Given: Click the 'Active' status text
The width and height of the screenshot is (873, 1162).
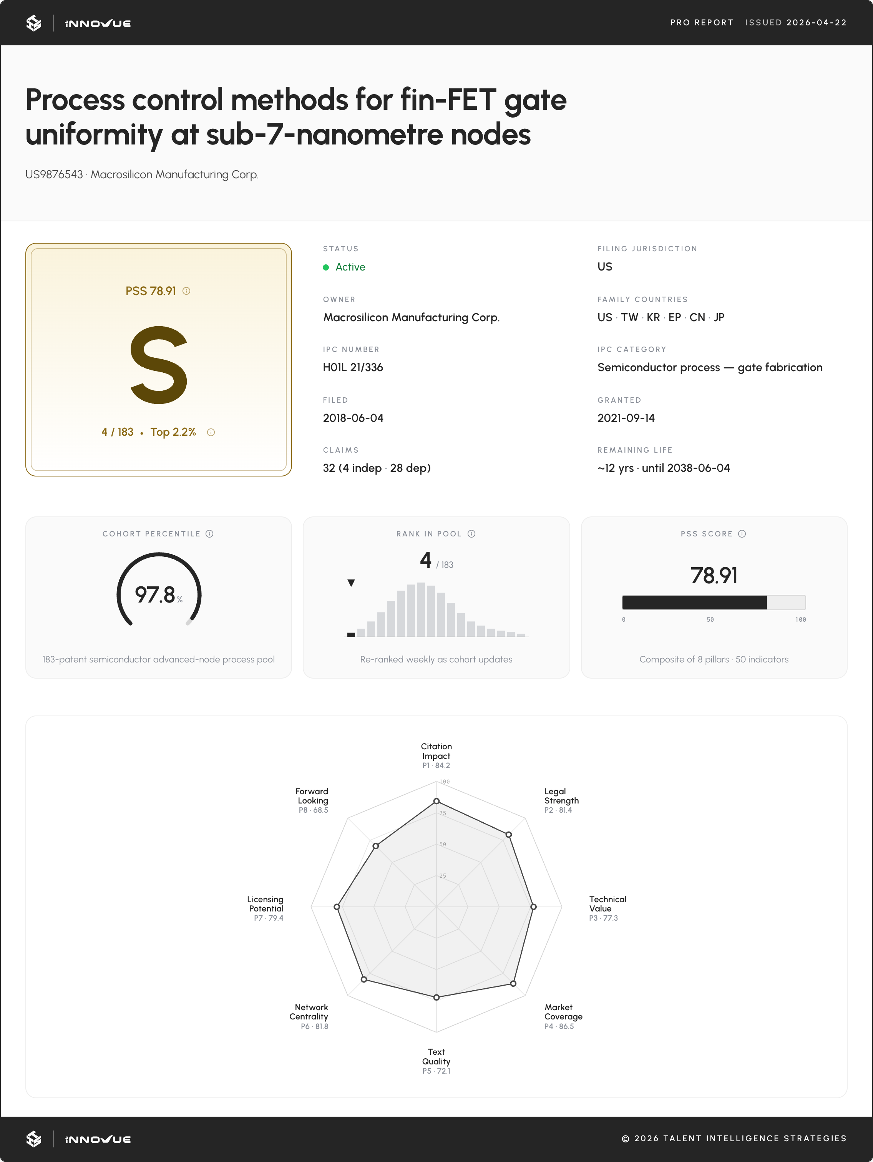Looking at the screenshot, I should click(x=350, y=267).
